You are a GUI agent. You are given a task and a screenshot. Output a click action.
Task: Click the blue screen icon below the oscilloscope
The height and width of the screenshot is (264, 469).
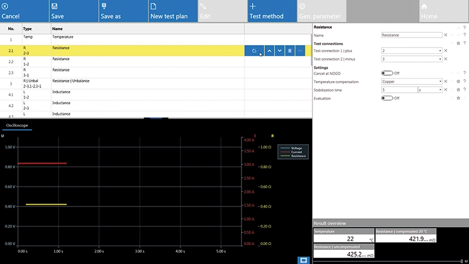point(304,259)
